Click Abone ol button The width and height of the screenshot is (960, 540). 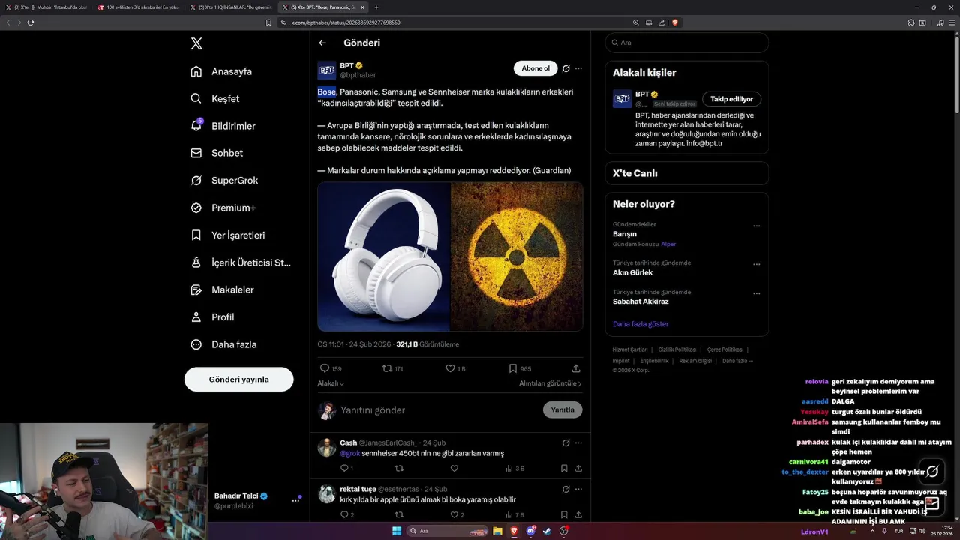pyautogui.click(x=535, y=68)
